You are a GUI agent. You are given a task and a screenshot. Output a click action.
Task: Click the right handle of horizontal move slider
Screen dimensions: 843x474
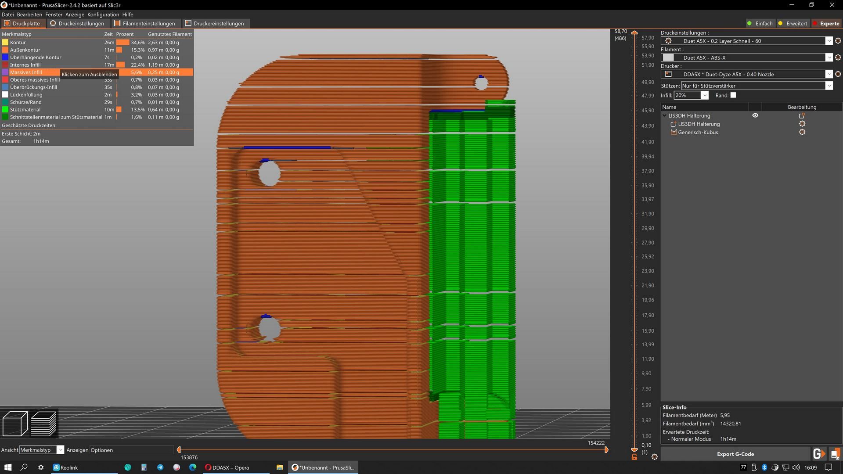click(x=606, y=449)
